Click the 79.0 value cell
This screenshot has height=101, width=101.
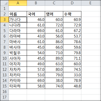pyautogui.click(x=54, y=75)
